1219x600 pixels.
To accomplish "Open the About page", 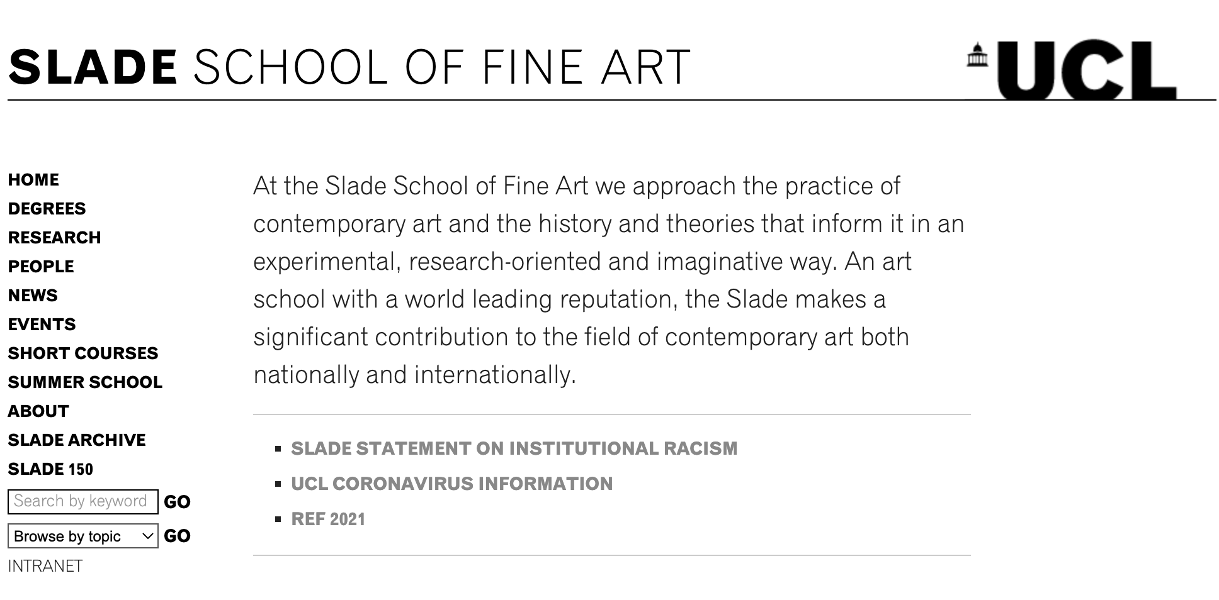I will tap(38, 411).
